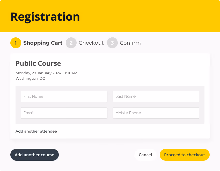
Task: Focus the Mobile Phone input field
Action: (x=156, y=113)
